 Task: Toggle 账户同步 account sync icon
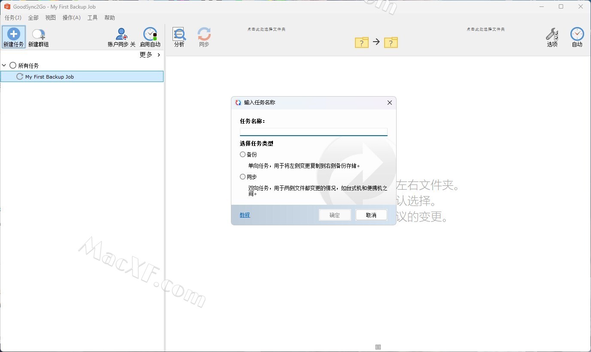click(121, 34)
